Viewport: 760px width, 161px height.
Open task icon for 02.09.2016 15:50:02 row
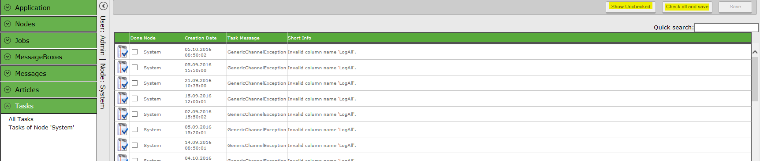[x=123, y=114]
